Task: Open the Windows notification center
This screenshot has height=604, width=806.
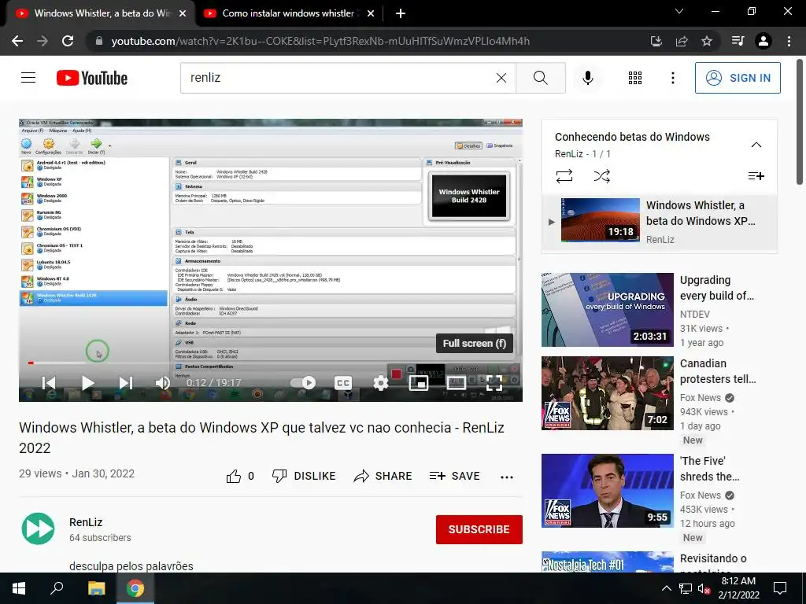Action: (x=780, y=588)
